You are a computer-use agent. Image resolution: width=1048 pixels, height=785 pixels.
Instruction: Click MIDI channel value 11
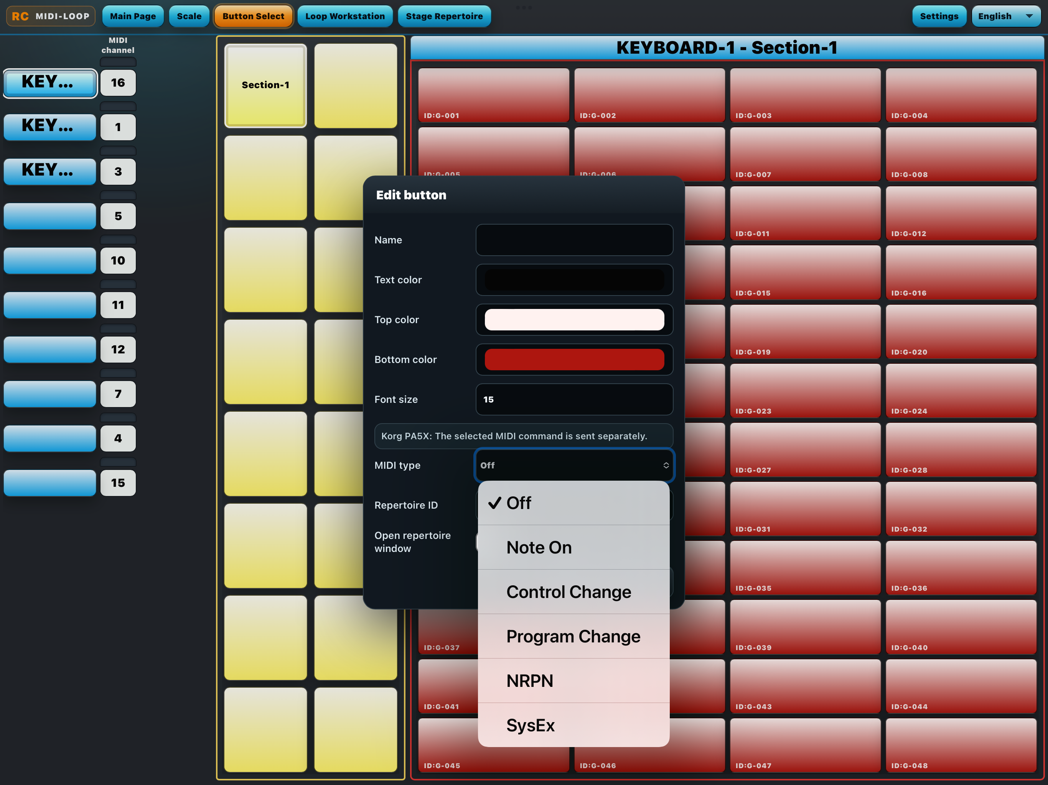[118, 305]
